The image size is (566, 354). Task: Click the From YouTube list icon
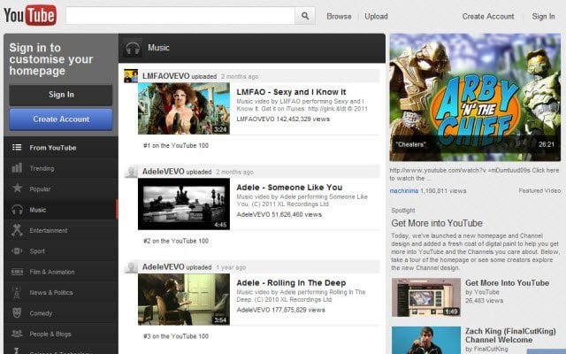(x=17, y=148)
